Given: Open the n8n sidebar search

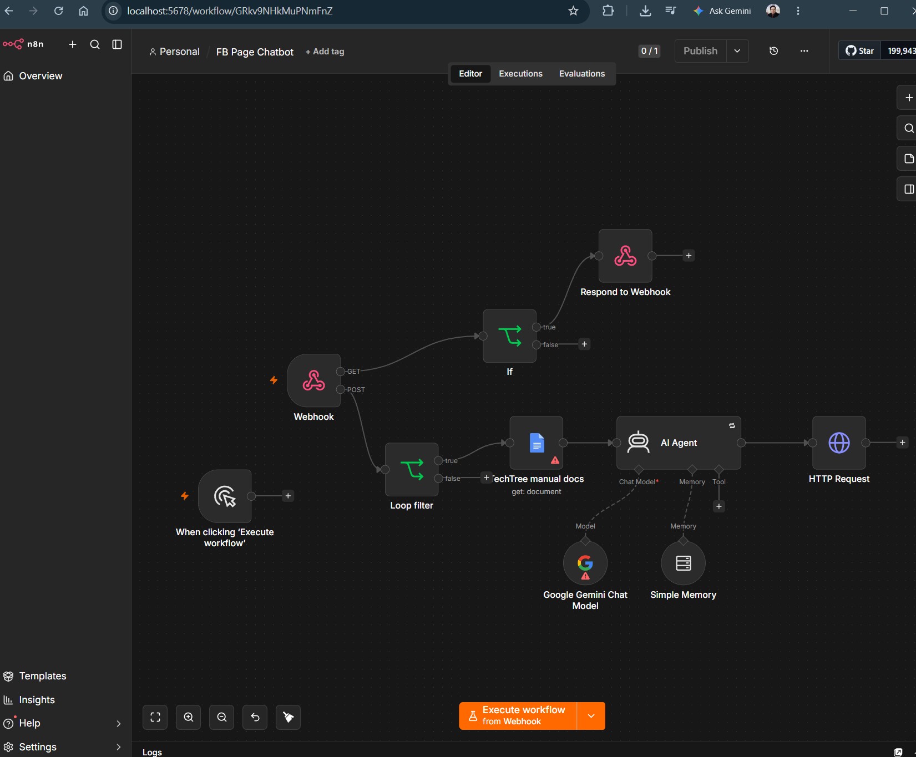Looking at the screenshot, I should tap(95, 44).
